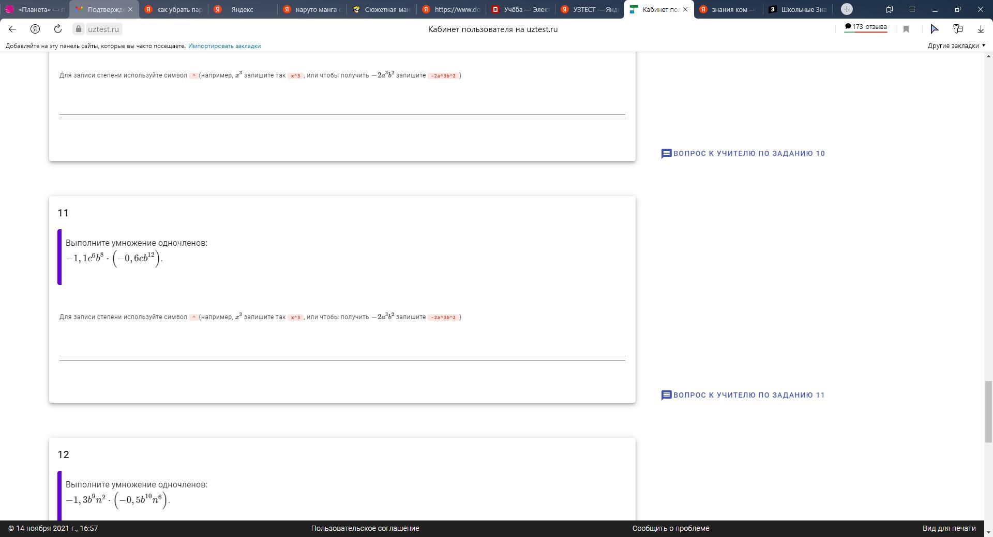The height and width of the screenshot is (537, 993).
Task: Open the '173 отзыва' site reviews
Action: click(866, 27)
